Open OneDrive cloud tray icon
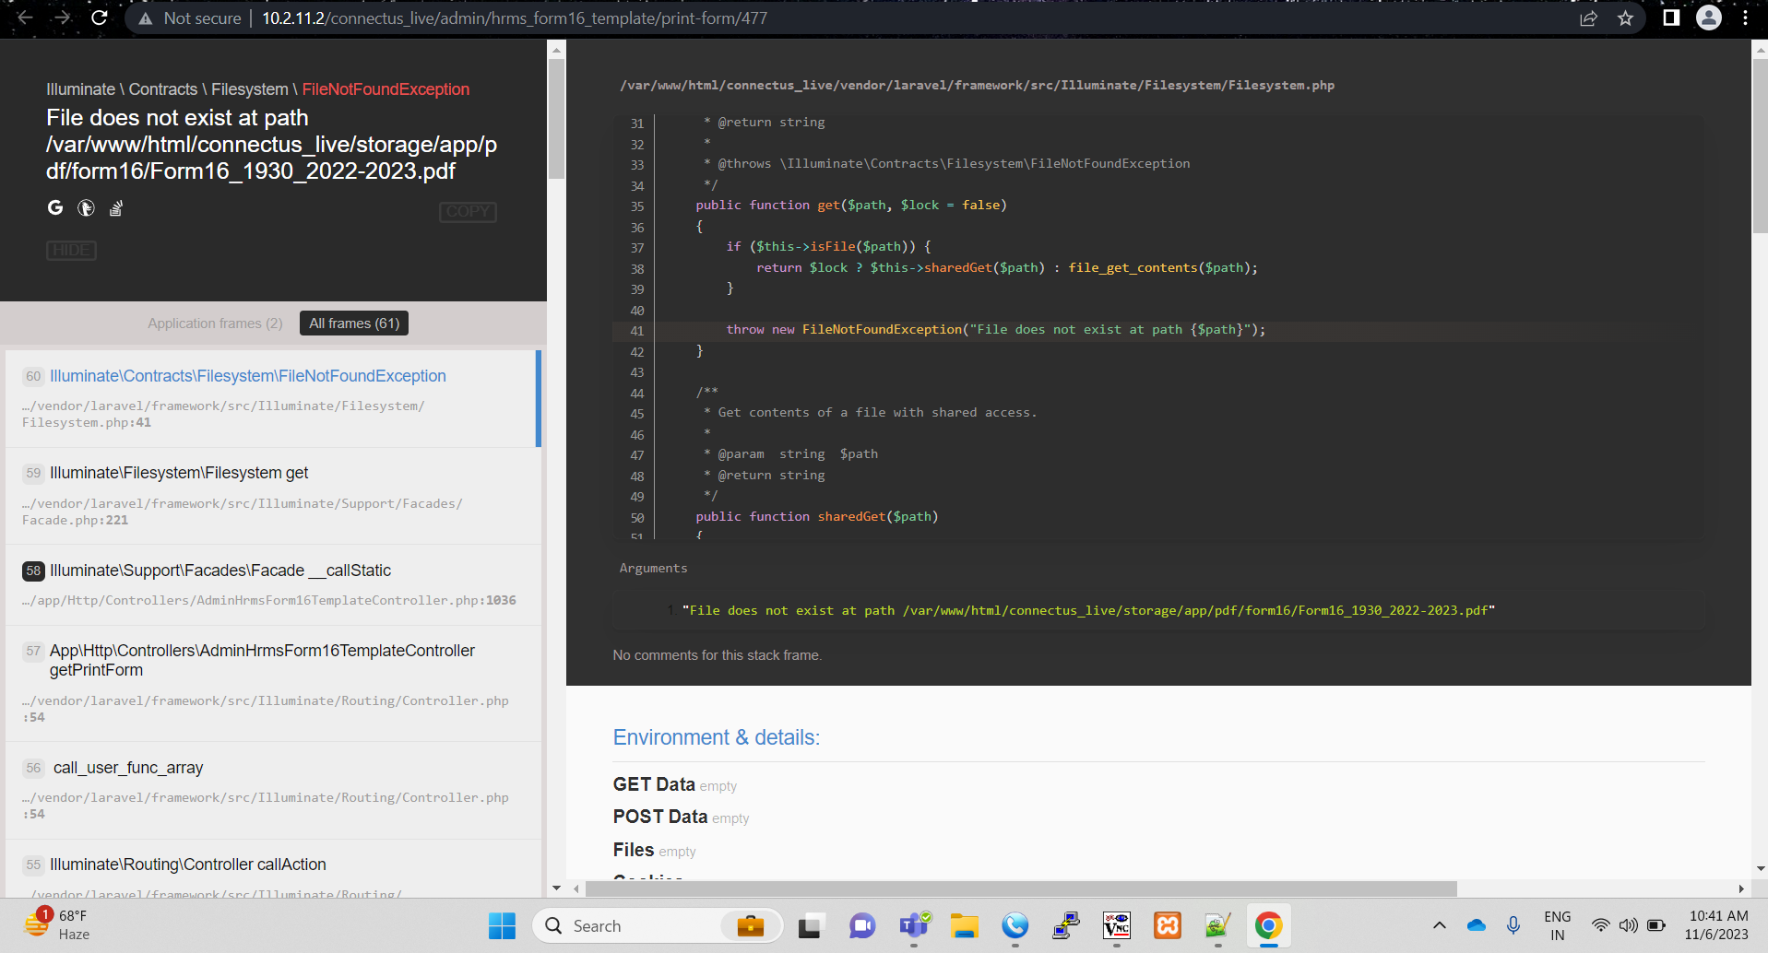1768x953 pixels. tap(1476, 925)
